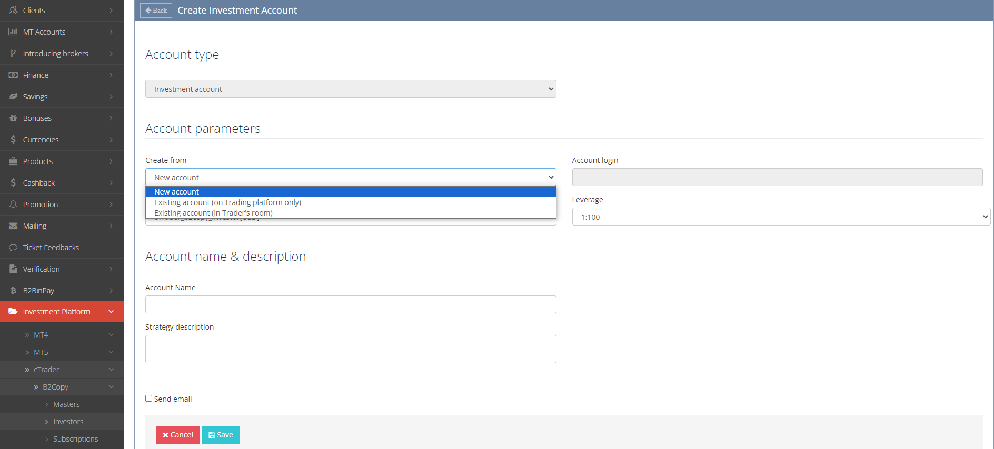994x449 pixels.
Task: Open the Promotion menu link
Action: 41,205
